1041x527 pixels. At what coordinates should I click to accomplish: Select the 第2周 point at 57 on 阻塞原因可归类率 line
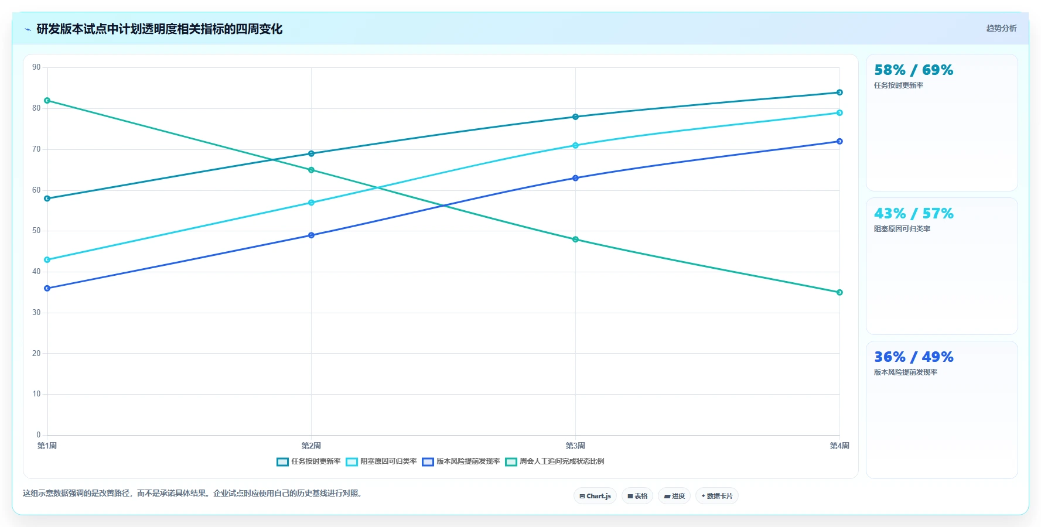[x=311, y=203]
